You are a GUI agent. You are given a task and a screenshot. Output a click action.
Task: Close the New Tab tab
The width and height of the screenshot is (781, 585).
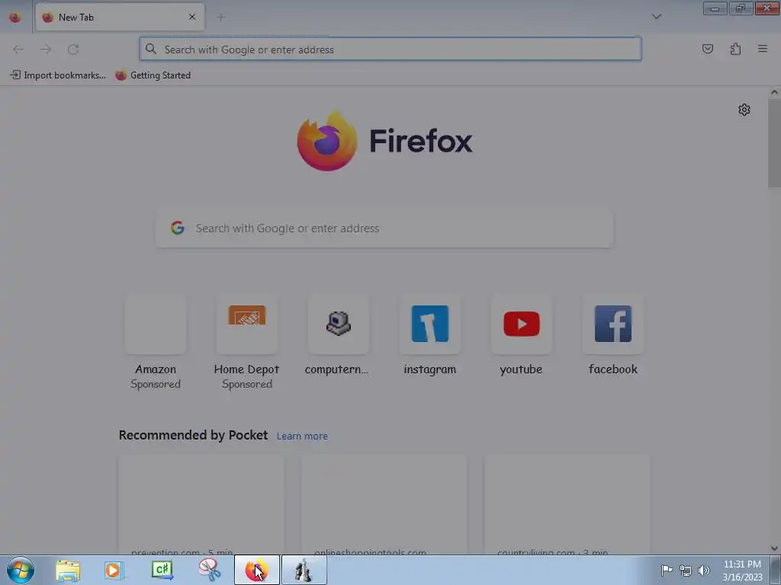(x=192, y=17)
